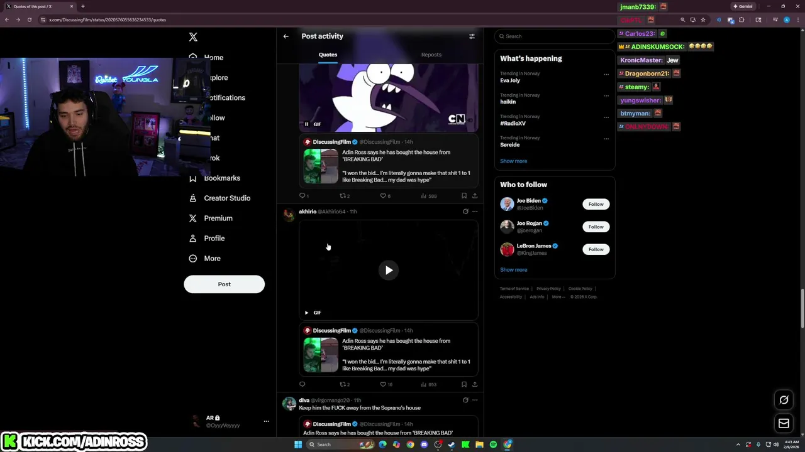
Task: Open the More sidebar menu
Action: (x=204, y=259)
